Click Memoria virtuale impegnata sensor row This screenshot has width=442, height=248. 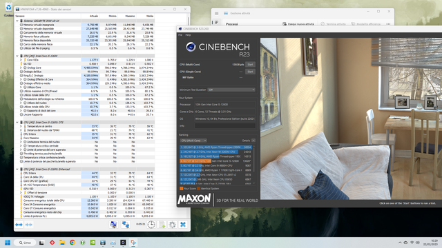point(84,25)
